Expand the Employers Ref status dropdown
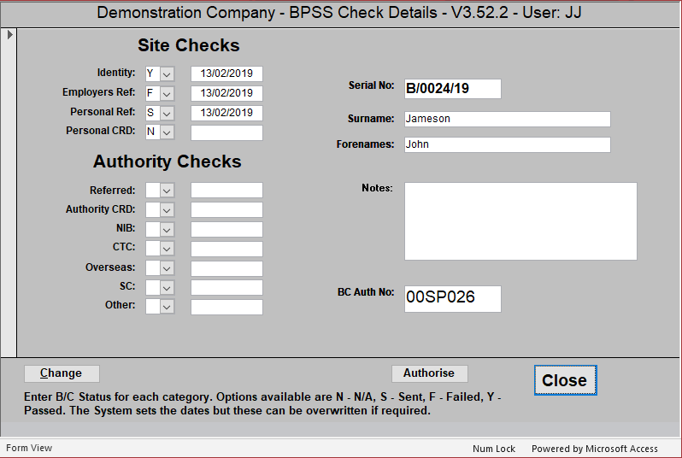Image resolution: width=682 pixels, height=458 pixels. (x=167, y=94)
